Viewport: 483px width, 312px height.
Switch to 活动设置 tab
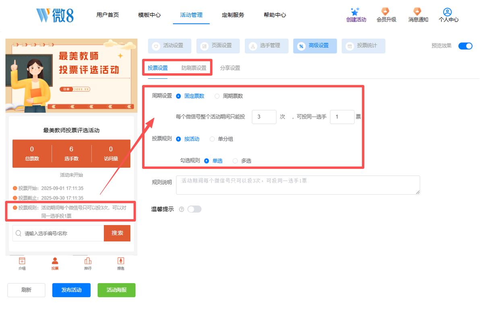[x=169, y=46]
